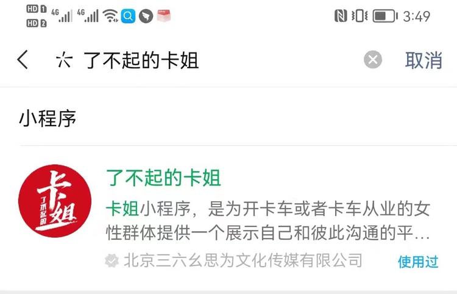Tap the blue search app notification icon
This screenshot has width=457, height=294.
(x=128, y=16)
